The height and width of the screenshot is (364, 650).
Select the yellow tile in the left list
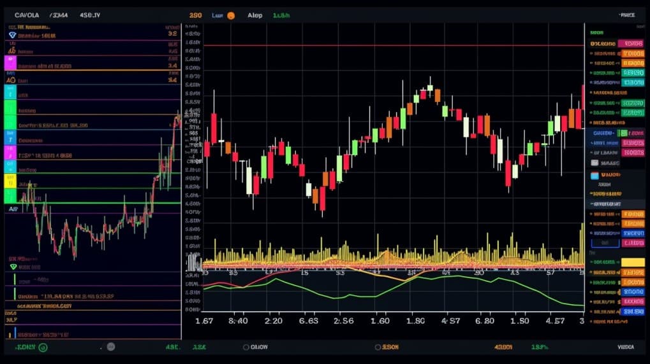click(x=10, y=181)
